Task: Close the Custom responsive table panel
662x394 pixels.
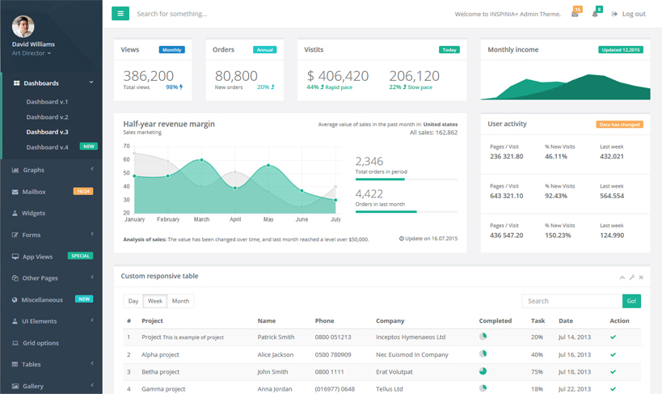Action: coord(642,277)
